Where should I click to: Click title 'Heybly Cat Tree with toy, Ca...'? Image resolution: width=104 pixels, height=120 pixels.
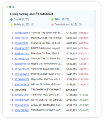[47, 64]
